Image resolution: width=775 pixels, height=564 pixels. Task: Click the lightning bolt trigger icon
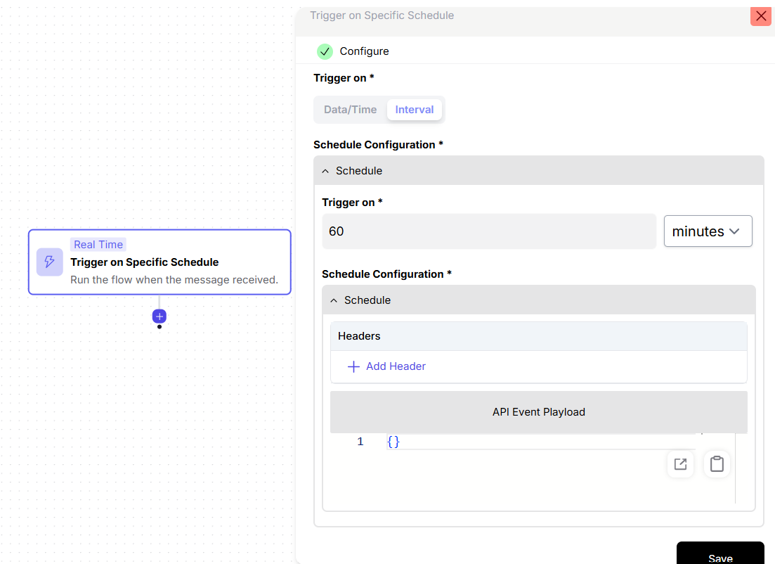[x=49, y=262]
